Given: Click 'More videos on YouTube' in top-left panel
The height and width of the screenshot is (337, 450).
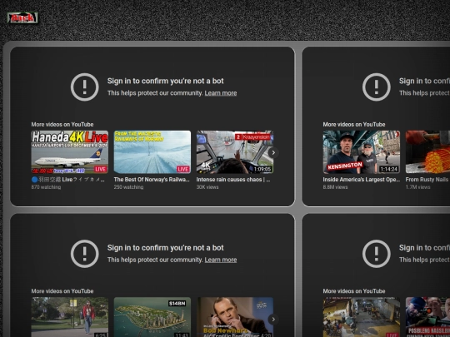Looking at the screenshot, I should click(x=62, y=124).
